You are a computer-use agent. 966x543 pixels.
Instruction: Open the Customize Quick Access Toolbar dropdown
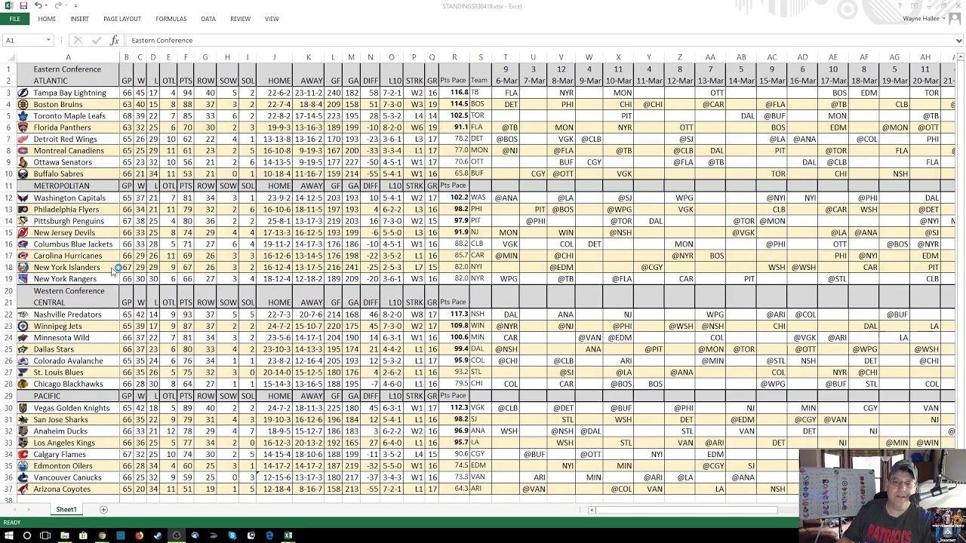pyautogui.click(x=75, y=5)
